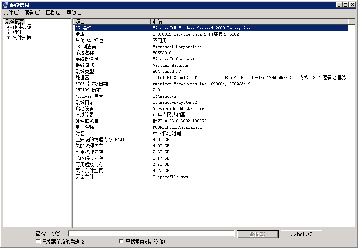Image resolution: width=358 pixels, height=248 pixels.
Task: Select the 总的虚拟内存 row
Action: coord(211,158)
